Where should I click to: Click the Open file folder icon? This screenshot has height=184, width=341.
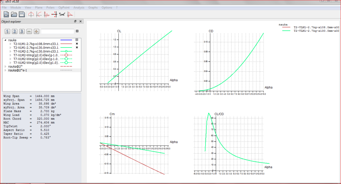click(14, 14)
